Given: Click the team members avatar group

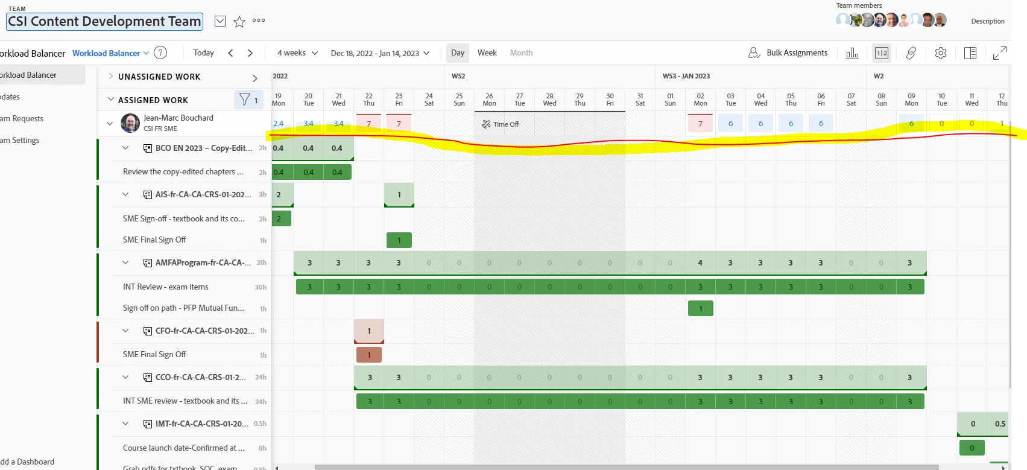Looking at the screenshot, I should coord(891,20).
